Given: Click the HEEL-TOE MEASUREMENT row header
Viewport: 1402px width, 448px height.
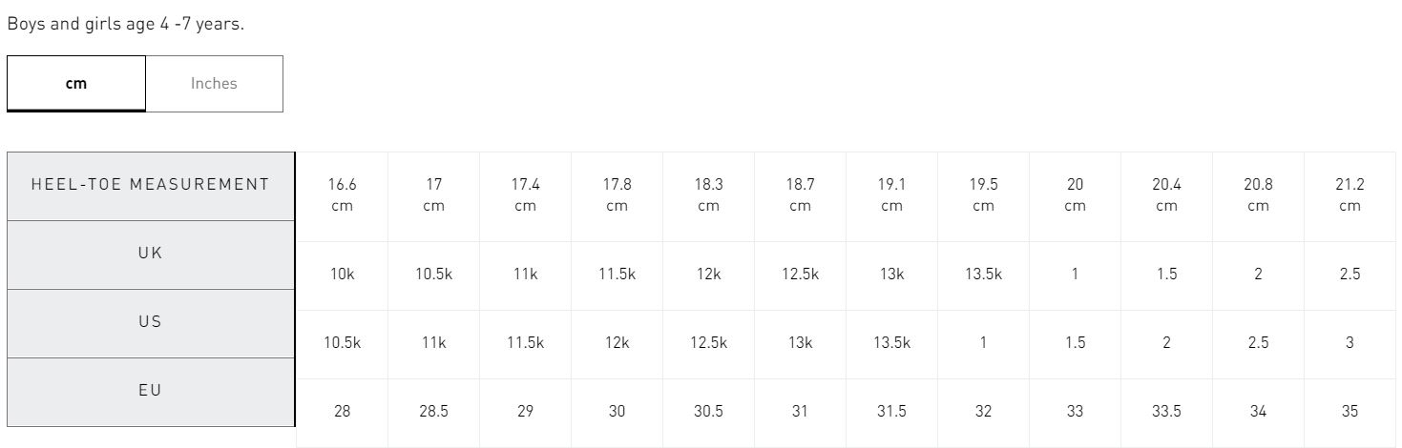Looking at the screenshot, I should pos(151,186).
